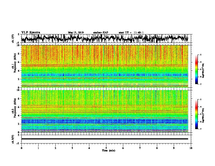Click time axis tick label "5"
Viewport: 215px width, 166px height.
click(x=106, y=148)
